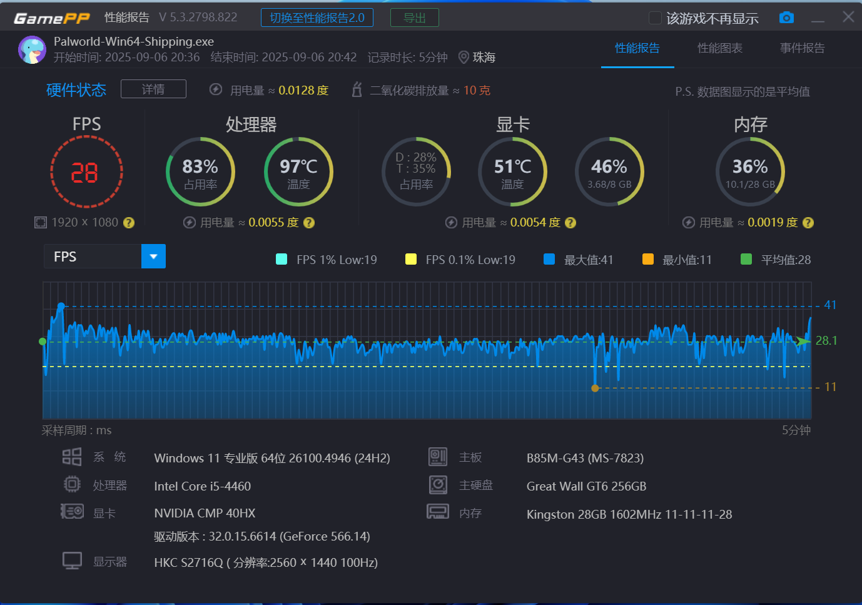Click the CO2 emission bottle icon
The height and width of the screenshot is (605, 862).
click(357, 89)
